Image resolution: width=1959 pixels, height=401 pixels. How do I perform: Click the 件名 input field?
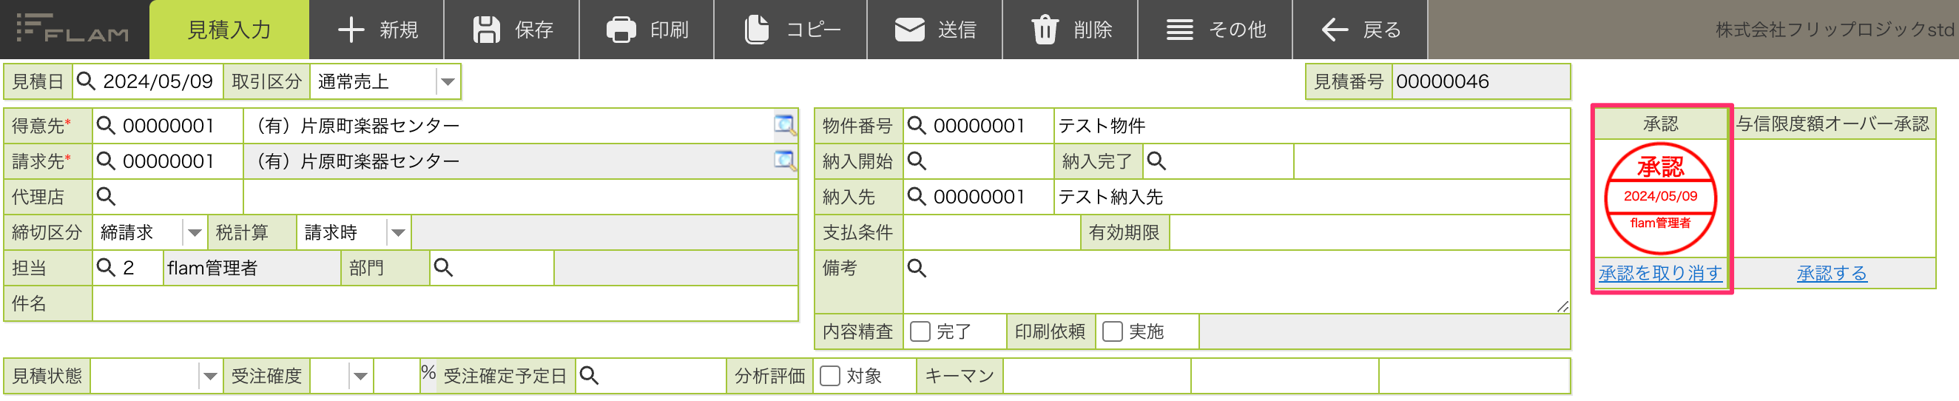[444, 304]
